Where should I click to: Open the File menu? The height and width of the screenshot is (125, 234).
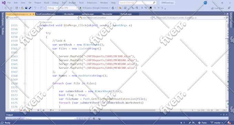coord(9,3)
